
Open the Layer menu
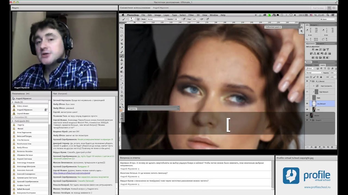click(166, 15)
